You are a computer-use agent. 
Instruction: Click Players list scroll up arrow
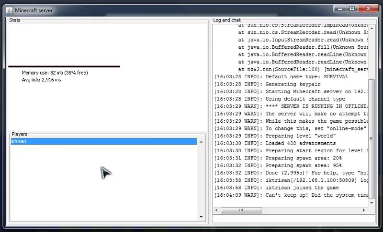click(201, 142)
